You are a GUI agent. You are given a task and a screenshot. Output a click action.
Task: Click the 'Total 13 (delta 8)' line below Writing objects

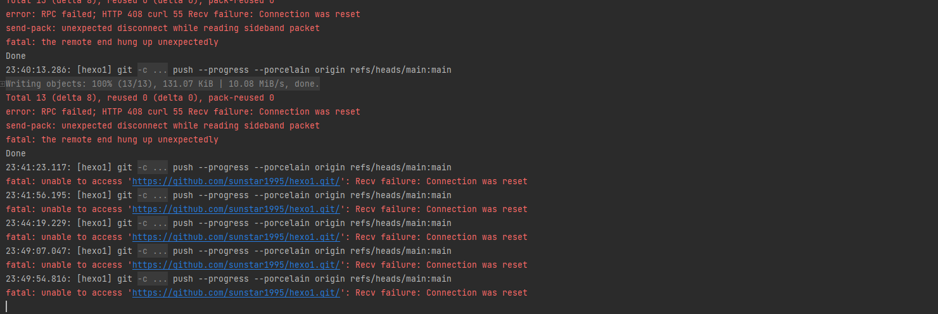pyautogui.click(x=139, y=98)
